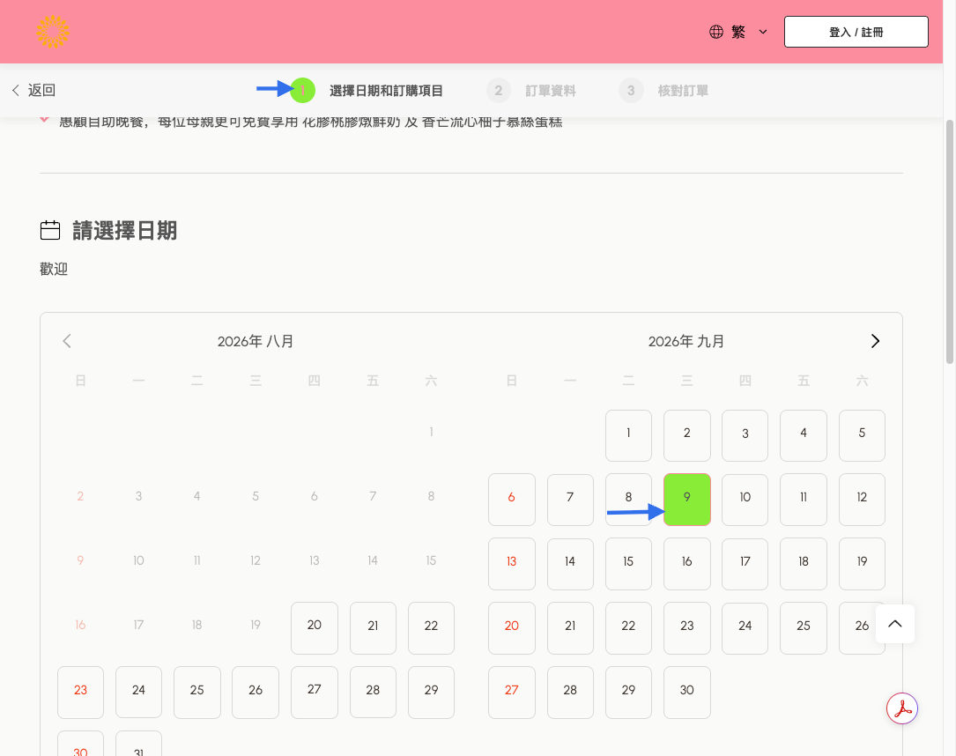Image resolution: width=956 pixels, height=756 pixels.
Task: Select September 10
Action: click(x=745, y=500)
